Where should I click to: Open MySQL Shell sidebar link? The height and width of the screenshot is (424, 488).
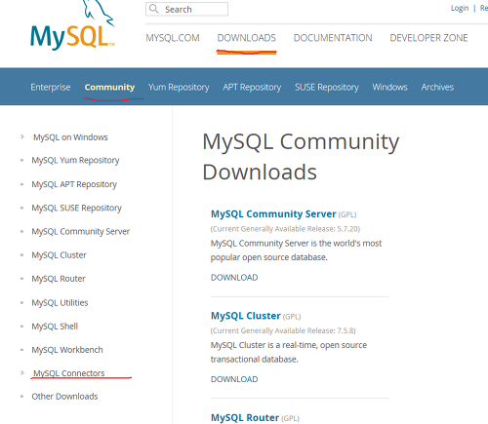[x=55, y=327]
